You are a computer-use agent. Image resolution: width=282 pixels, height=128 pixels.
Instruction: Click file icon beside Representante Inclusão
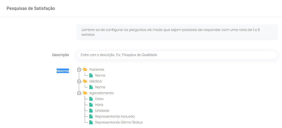tap(91, 117)
